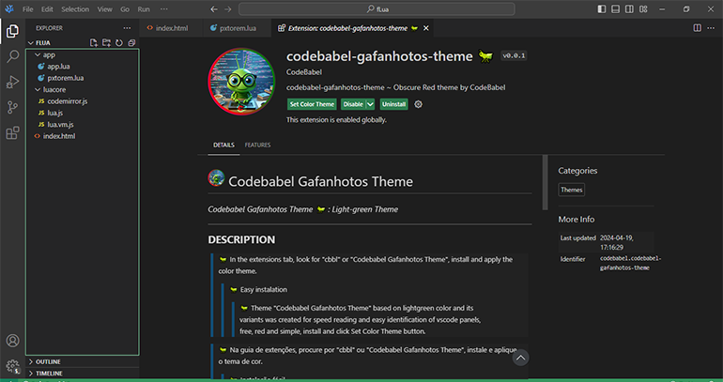Open Run and Debug view
This screenshot has width=723, height=382.
[12, 82]
